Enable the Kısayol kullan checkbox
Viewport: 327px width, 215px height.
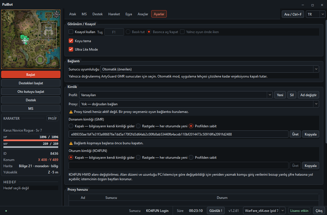pos(71,32)
